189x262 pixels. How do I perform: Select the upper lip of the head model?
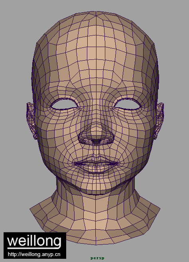[x=96, y=160]
